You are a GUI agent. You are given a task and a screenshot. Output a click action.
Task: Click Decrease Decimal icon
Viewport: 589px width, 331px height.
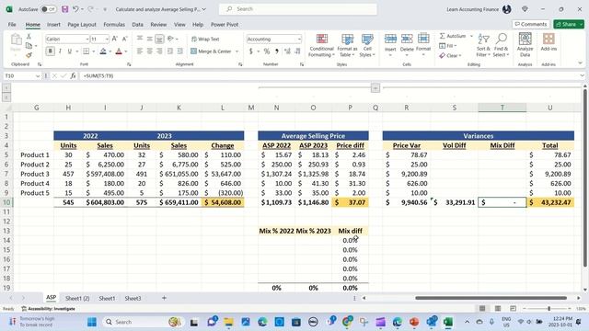point(297,51)
